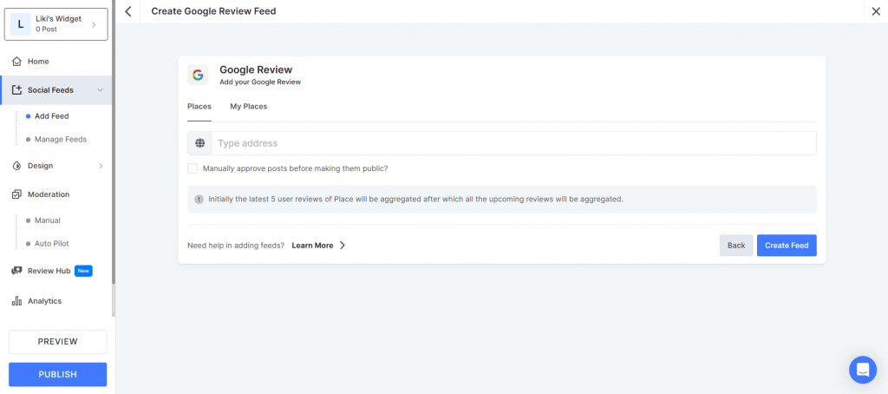Click the Add your Google Review subtitle
Screen dimensions: 888x394
pyautogui.click(x=260, y=82)
